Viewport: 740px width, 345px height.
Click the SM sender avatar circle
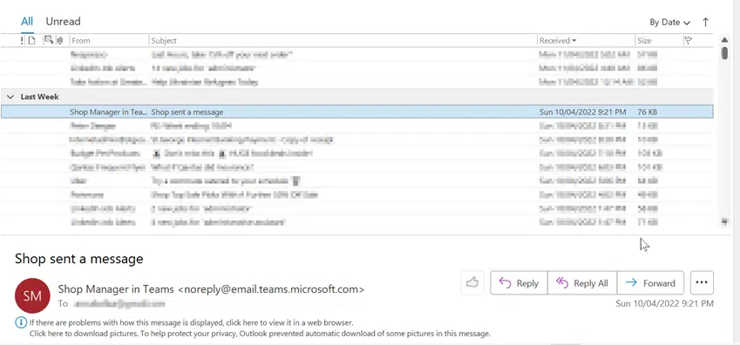[x=32, y=296]
